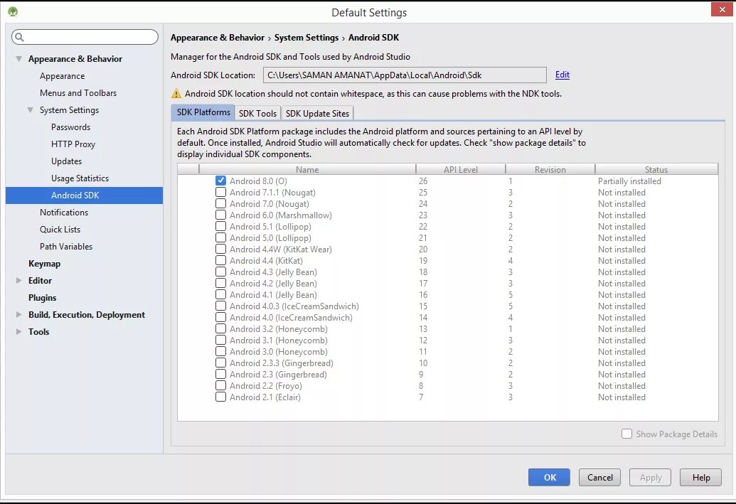
Task: Click 'Android 2.3 (Gingerbread)' row name
Action: pos(278,375)
